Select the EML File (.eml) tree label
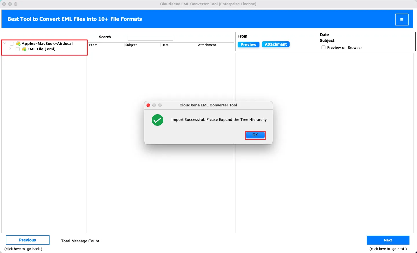This screenshot has height=253, width=417. pos(41,49)
